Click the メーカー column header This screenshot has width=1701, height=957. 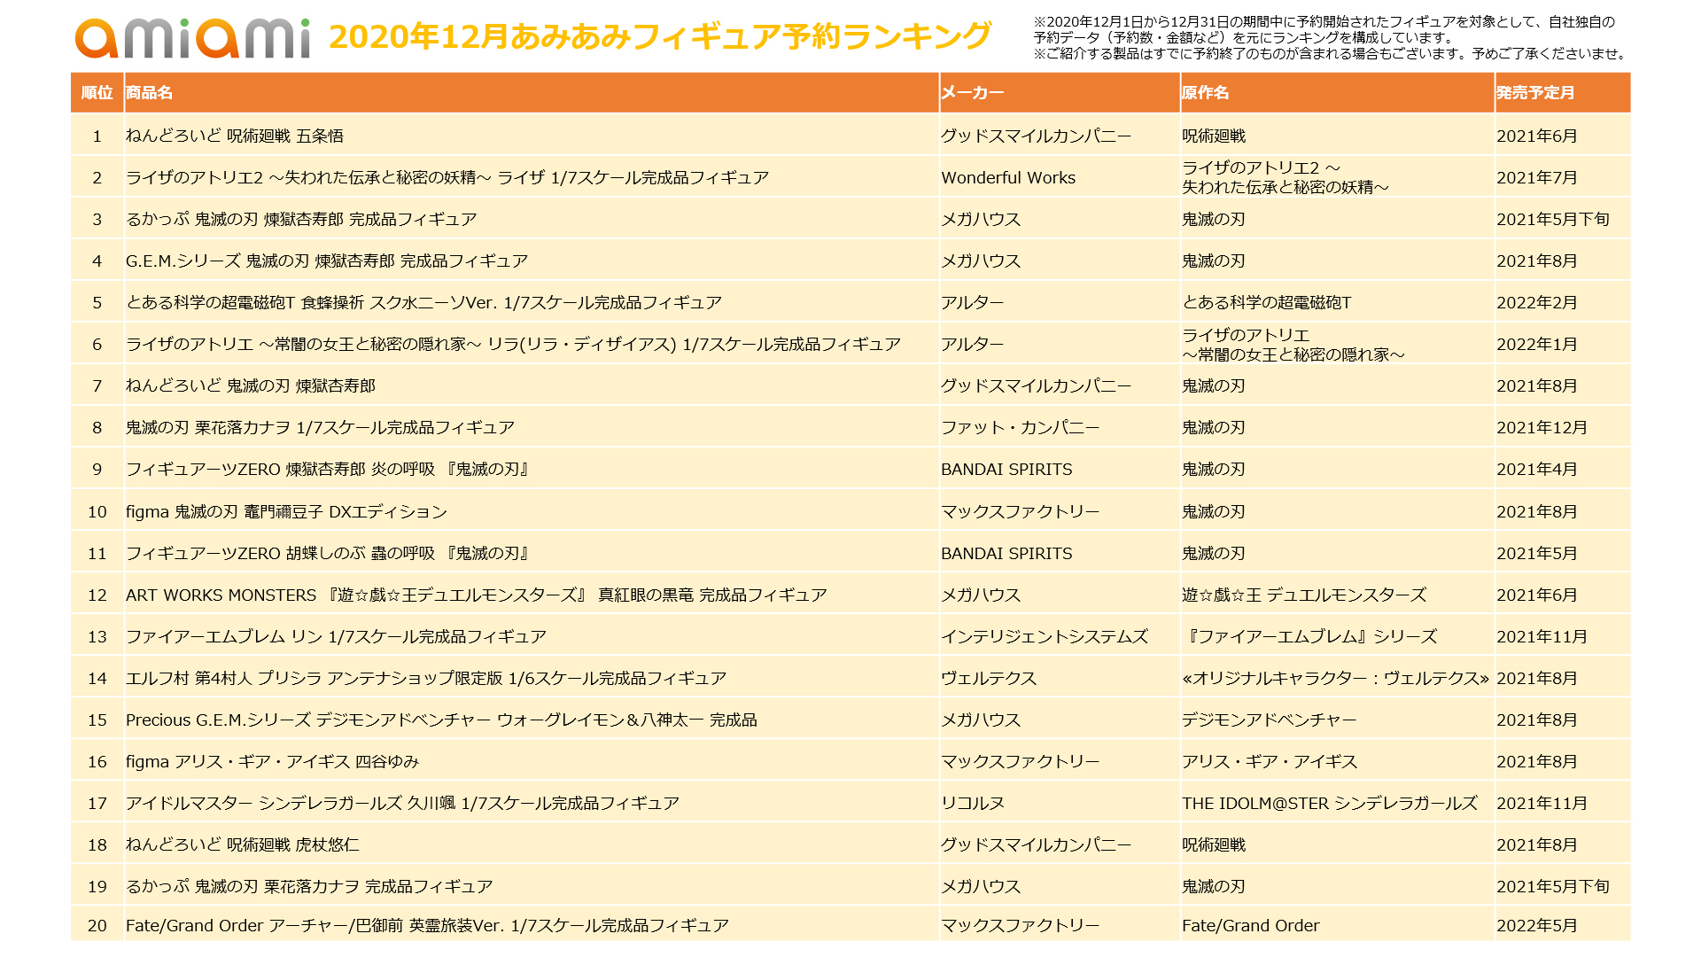point(972,93)
